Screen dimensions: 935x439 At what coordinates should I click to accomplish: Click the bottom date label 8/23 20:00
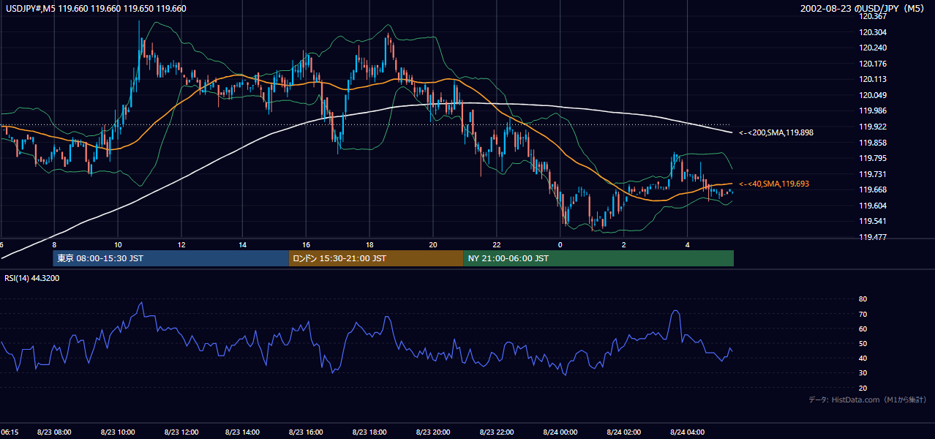coord(433,432)
